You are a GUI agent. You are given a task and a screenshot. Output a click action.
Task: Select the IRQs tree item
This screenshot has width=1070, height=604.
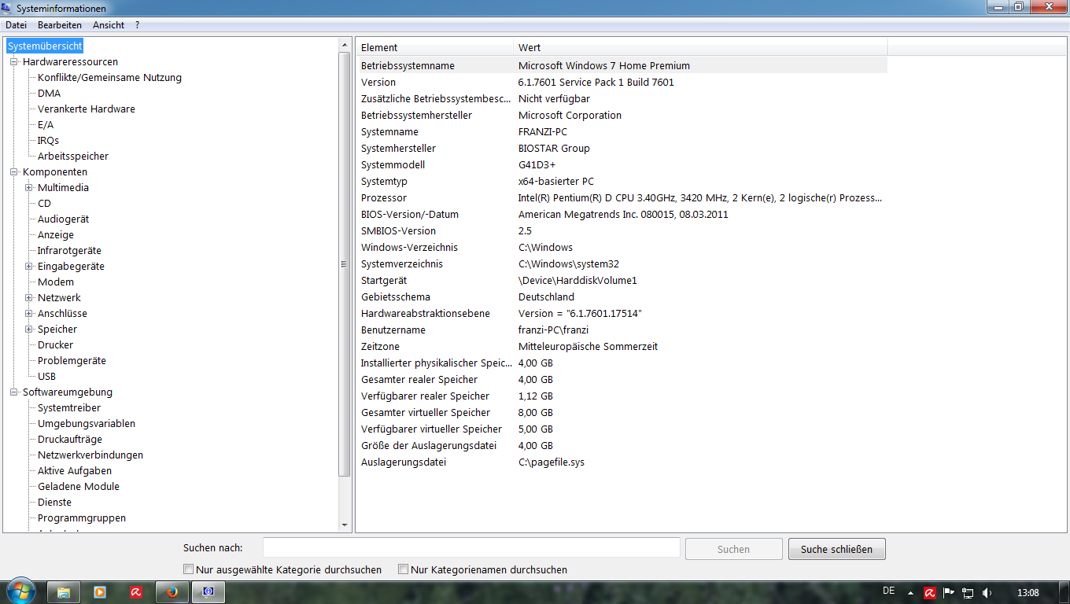coord(48,140)
